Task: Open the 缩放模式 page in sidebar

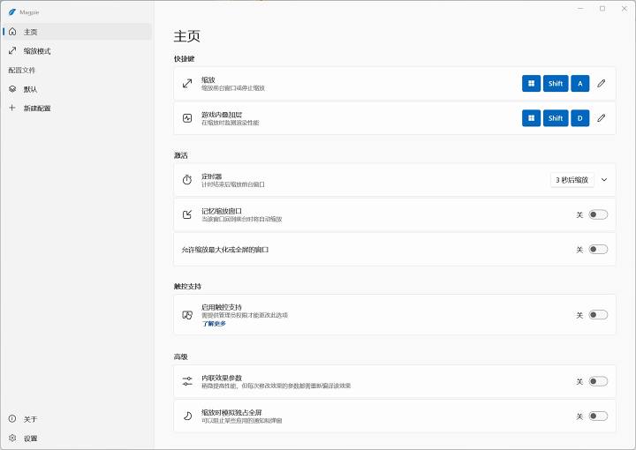Action: coord(37,51)
